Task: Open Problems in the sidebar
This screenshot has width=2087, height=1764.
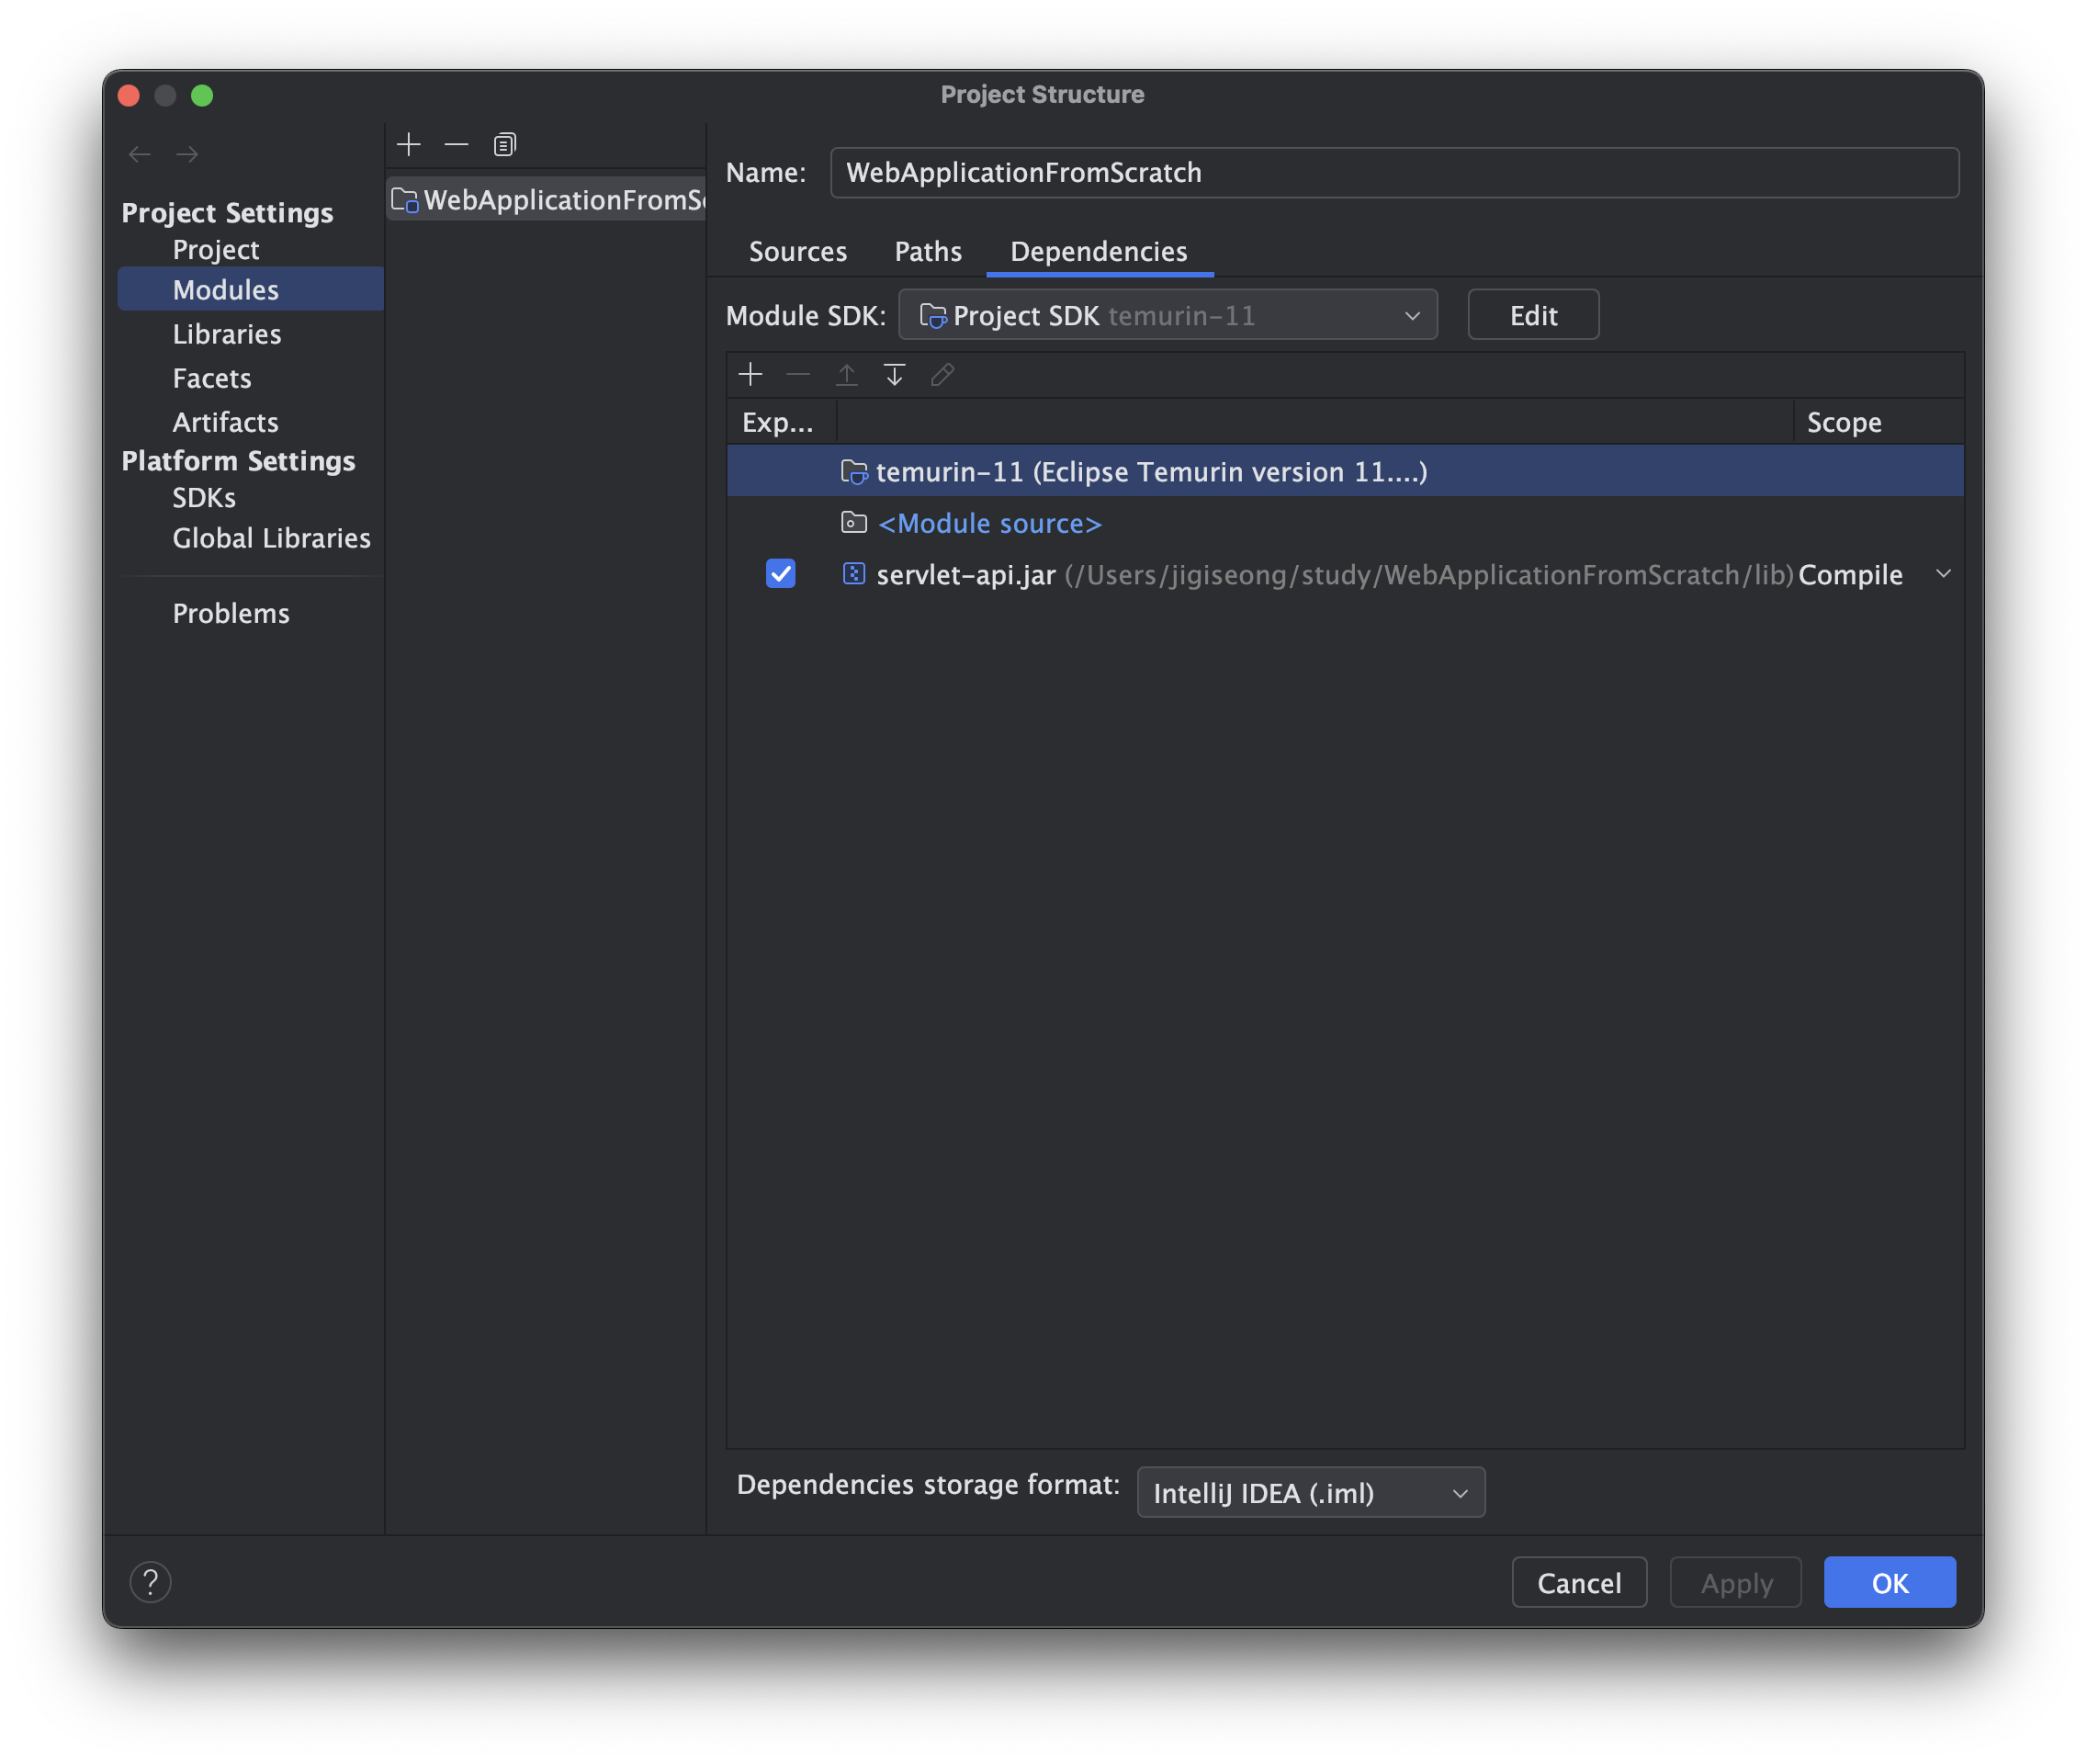Action: click(x=231, y=613)
